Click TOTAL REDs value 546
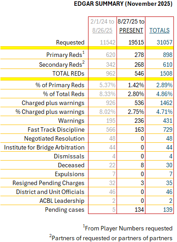Viewport: 177px width, 242px height. tap(139, 73)
